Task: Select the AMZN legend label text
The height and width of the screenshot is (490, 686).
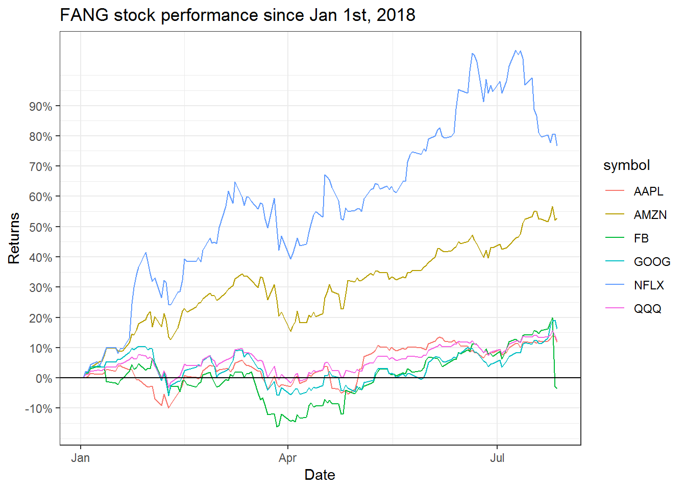Action: [x=650, y=215]
